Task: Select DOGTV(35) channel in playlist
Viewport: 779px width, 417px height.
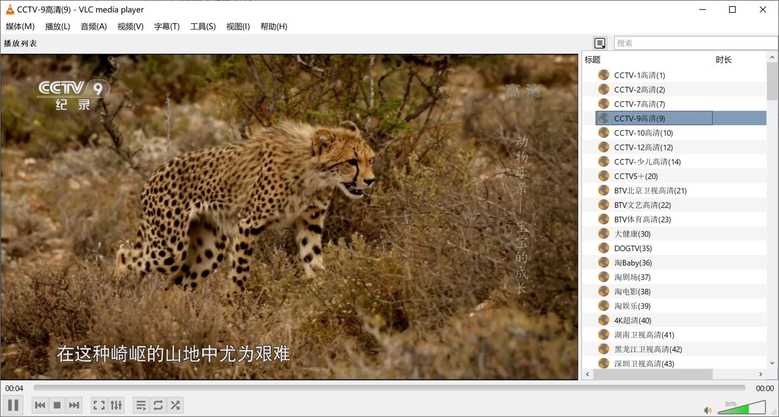Action: click(x=633, y=248)
